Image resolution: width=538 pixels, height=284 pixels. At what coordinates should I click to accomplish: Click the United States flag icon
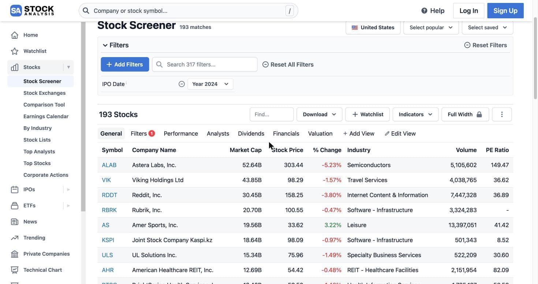[x=355, y=27]
